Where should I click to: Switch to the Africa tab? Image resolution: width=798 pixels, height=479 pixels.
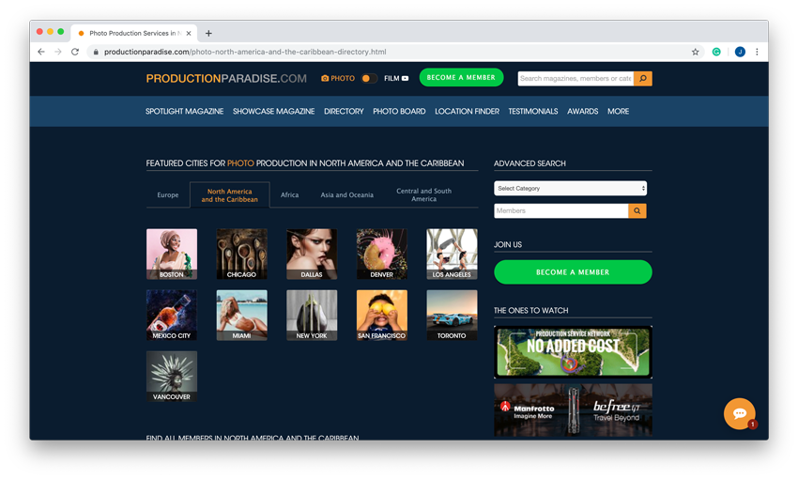pos(289,195)
